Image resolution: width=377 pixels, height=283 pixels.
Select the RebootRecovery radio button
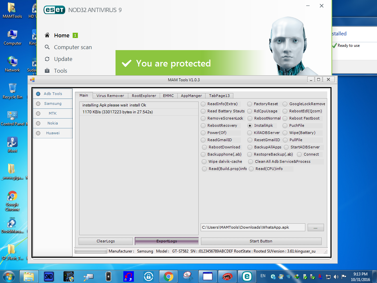pos(203,126)
